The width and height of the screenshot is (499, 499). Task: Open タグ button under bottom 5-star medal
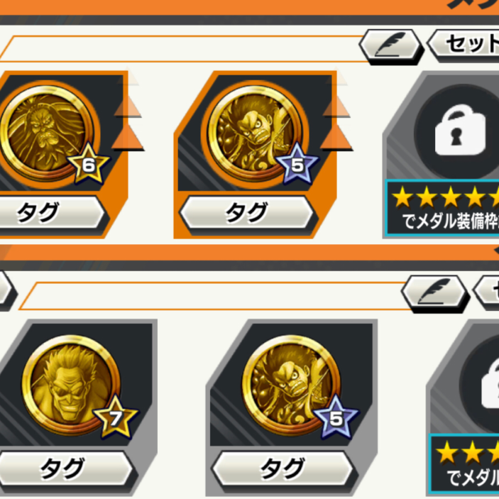coord(283,468)
